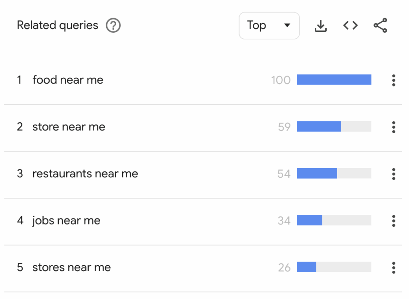Open more options for store near me
This screenshot has height=299, width=409.
tap(393, 127)
